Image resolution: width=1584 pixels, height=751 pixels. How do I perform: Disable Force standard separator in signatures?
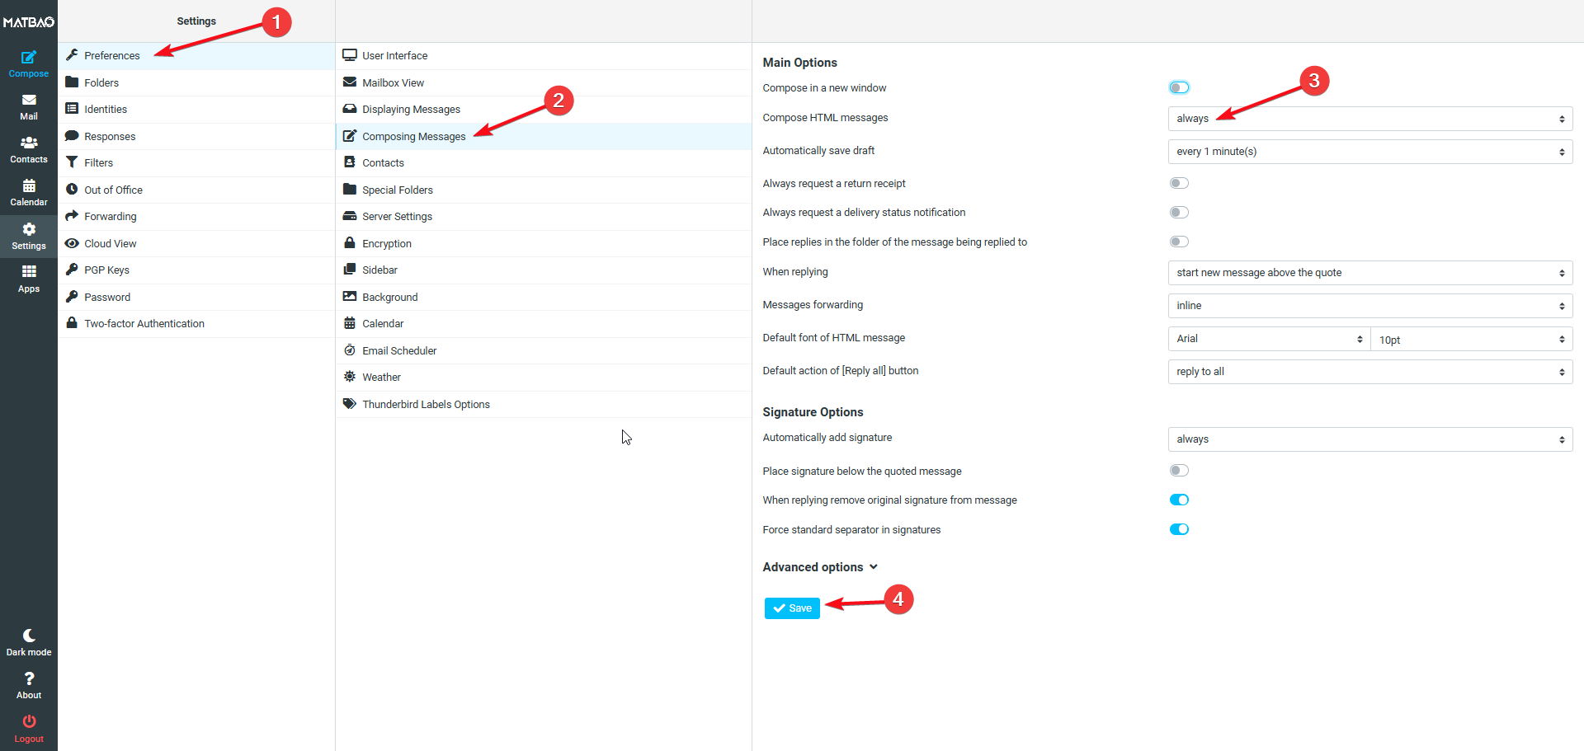click(1179, 529)
